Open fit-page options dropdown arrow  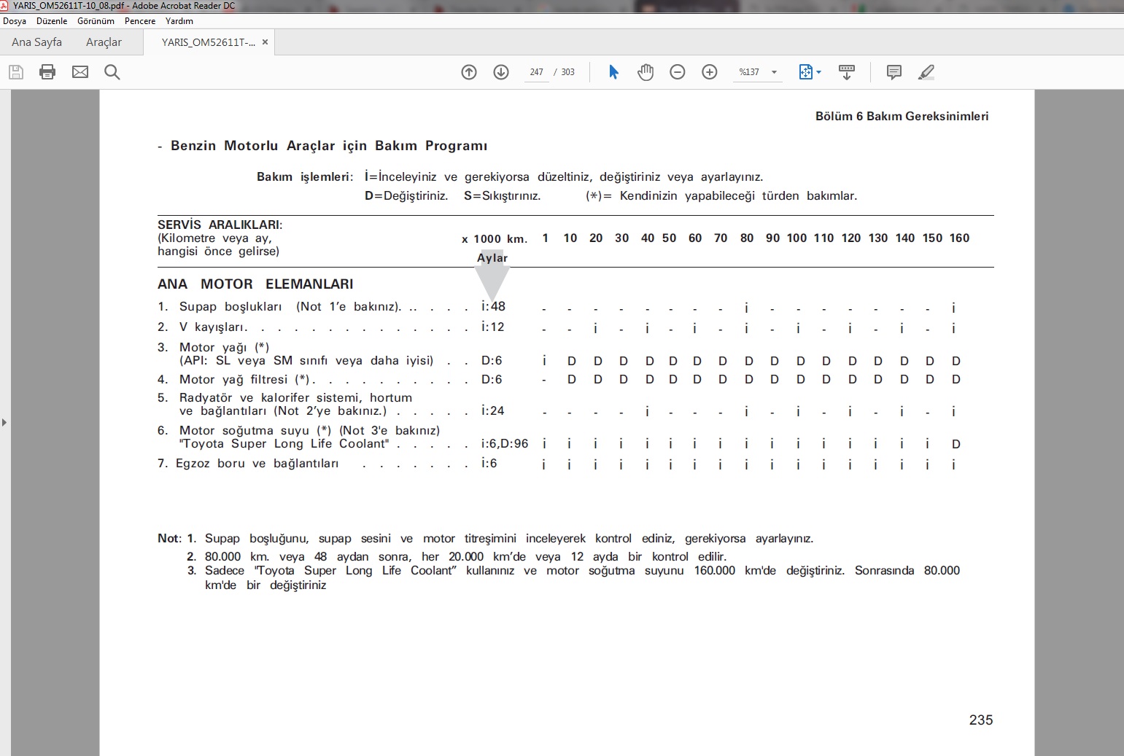click(819, 72)
